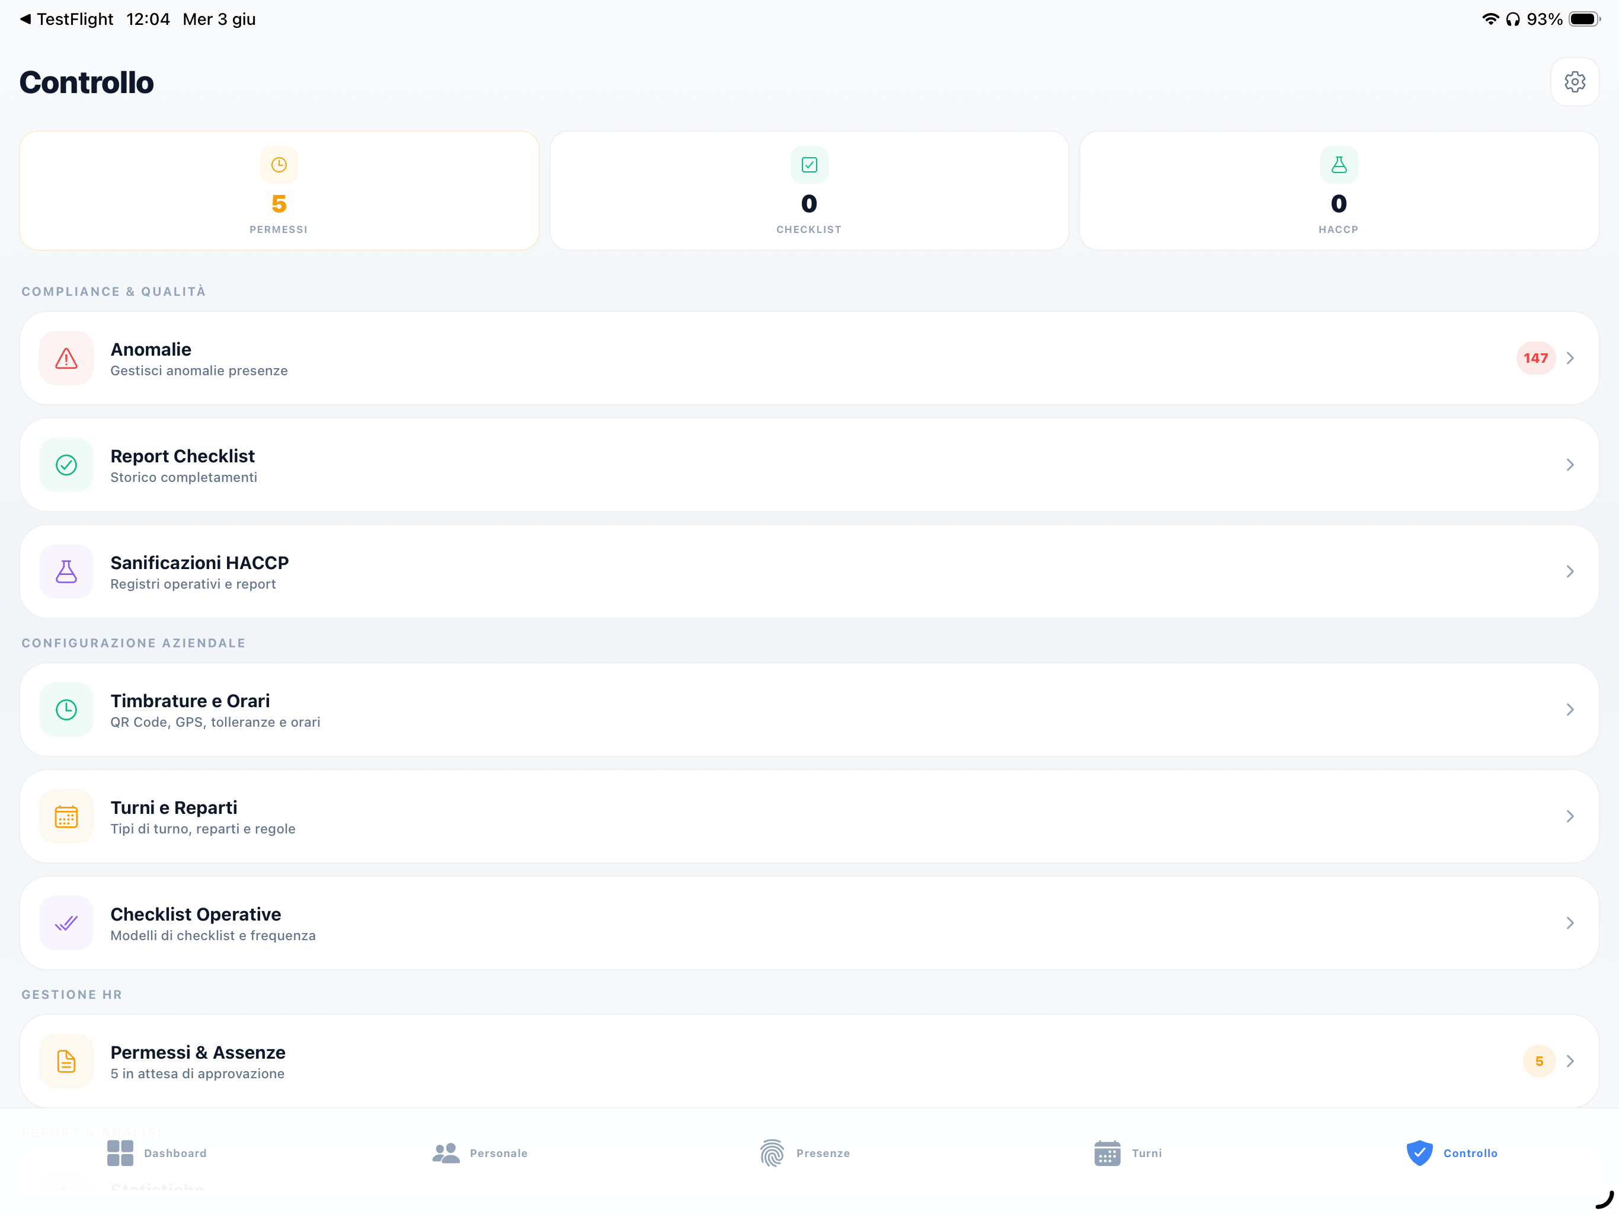Tap the Wi-Fi status icon
This screenshot has height=1214, width=1619.
point(1490,19)
